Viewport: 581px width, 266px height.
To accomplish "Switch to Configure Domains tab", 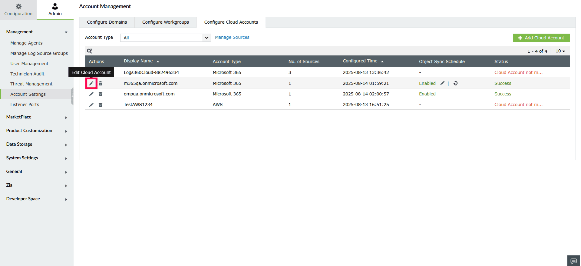I will 107,22.
